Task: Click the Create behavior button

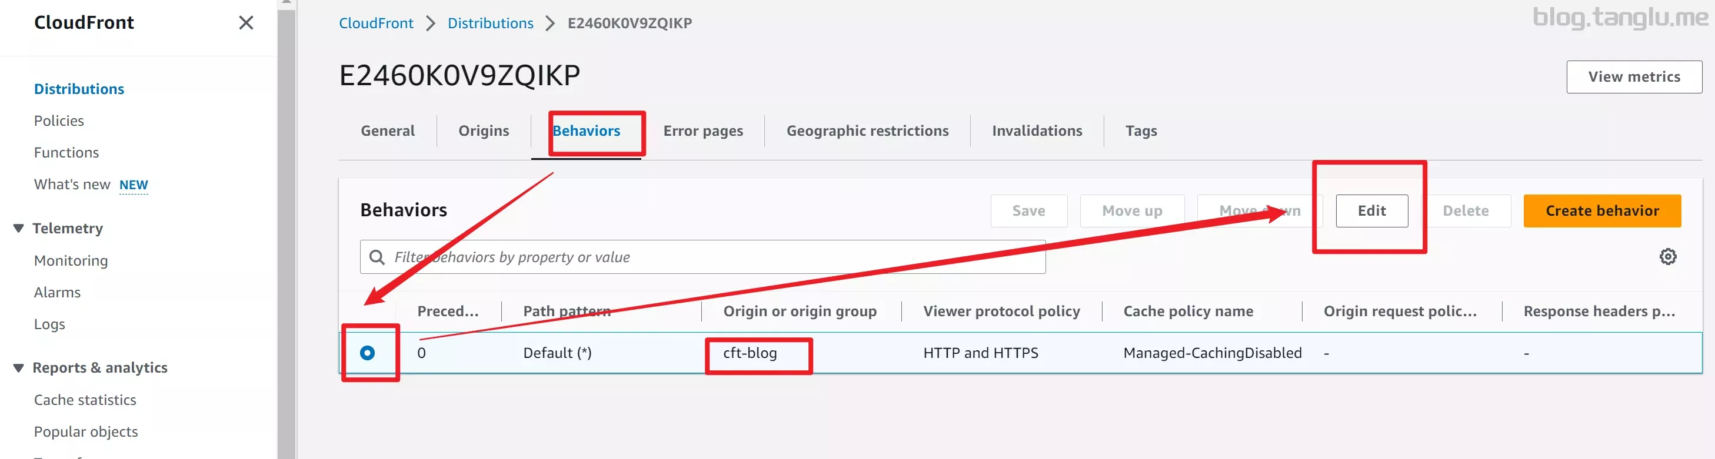Action: coord(1602,210)
